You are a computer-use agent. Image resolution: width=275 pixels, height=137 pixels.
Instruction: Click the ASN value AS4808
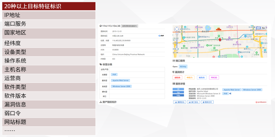115,50
